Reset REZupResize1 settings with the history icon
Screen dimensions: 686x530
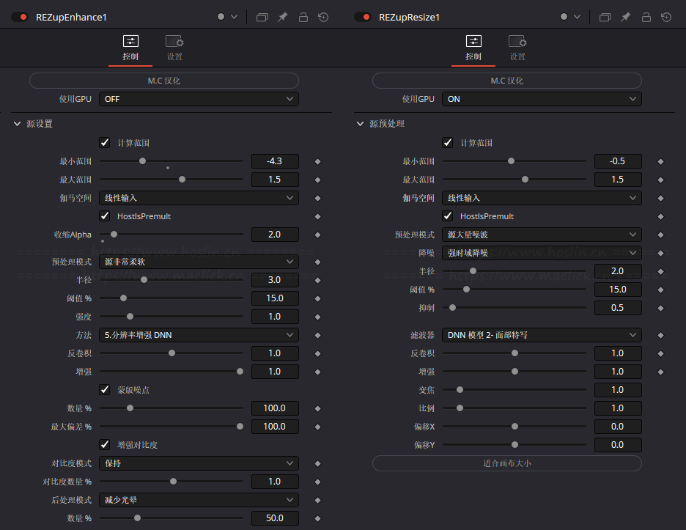(666, 17)
